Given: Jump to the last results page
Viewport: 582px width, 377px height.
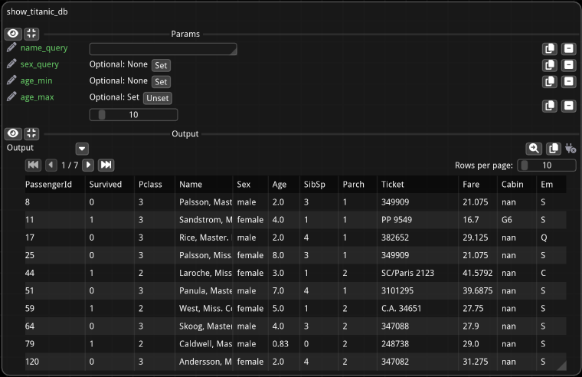Looking at the screenshot, I should [106, 165].
